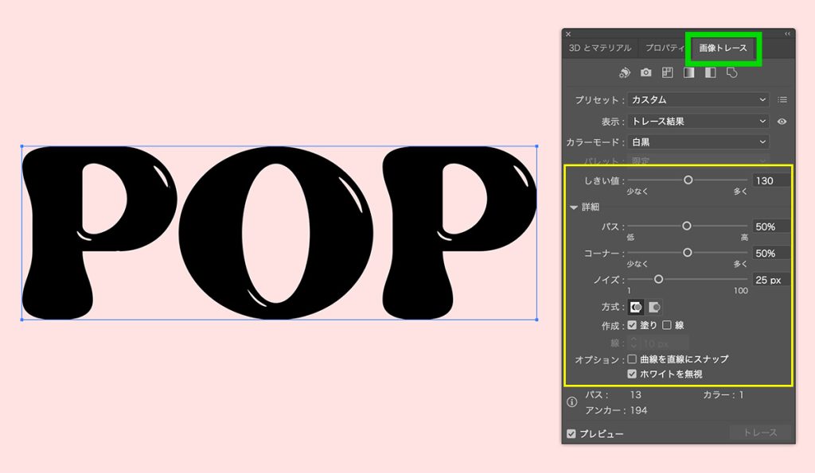Toggle the トレース結果 visibility eye icon
This screenshot has height=473, width=815.
point(781,121)
